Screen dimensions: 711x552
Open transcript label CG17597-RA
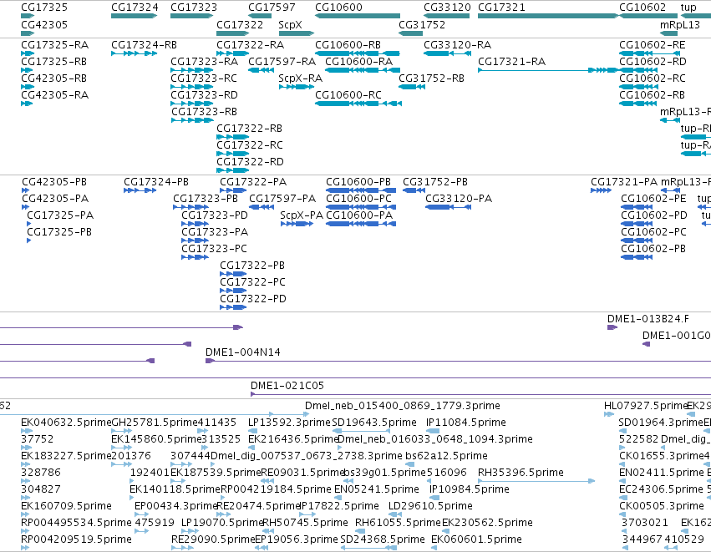[x=282, y=62]
